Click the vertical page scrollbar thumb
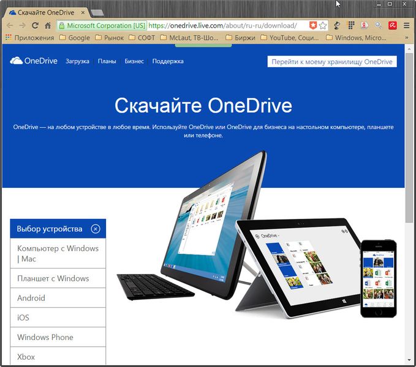The width and height of the screenshot is (416, 367). click(409, 138)
